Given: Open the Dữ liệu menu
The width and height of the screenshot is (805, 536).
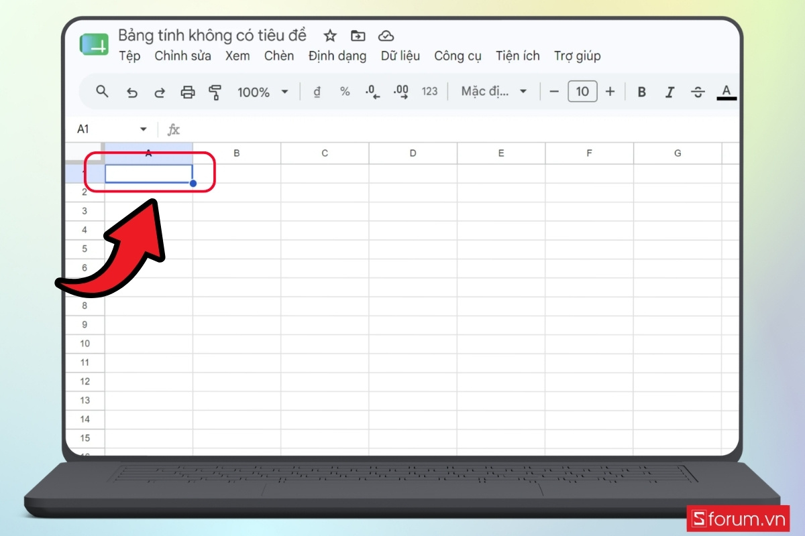Looking at the screenshot, I should 400,56.
